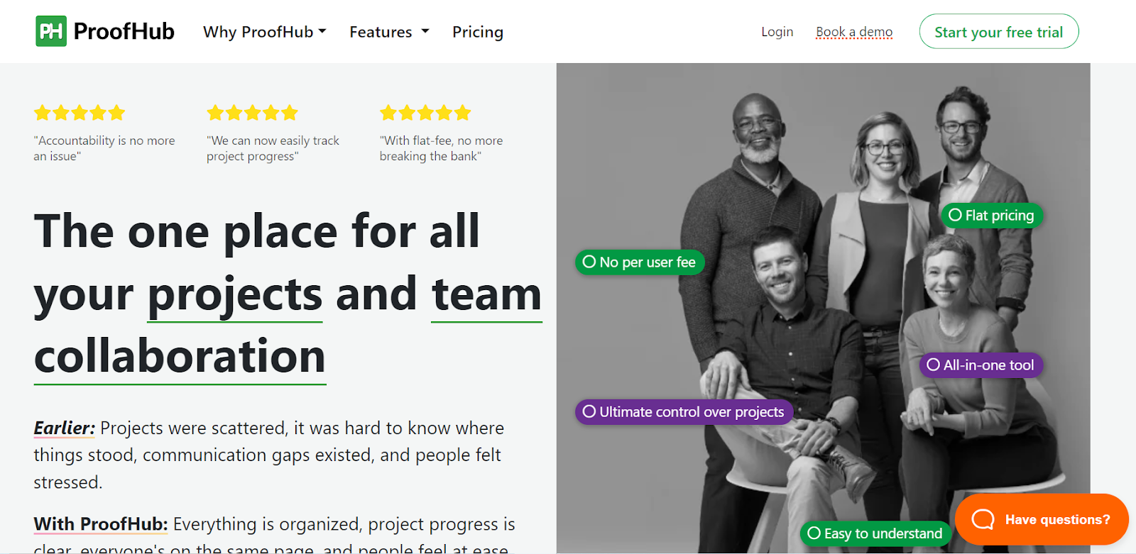Select the "We can now easily track project progress" quote

coord(273,148)
